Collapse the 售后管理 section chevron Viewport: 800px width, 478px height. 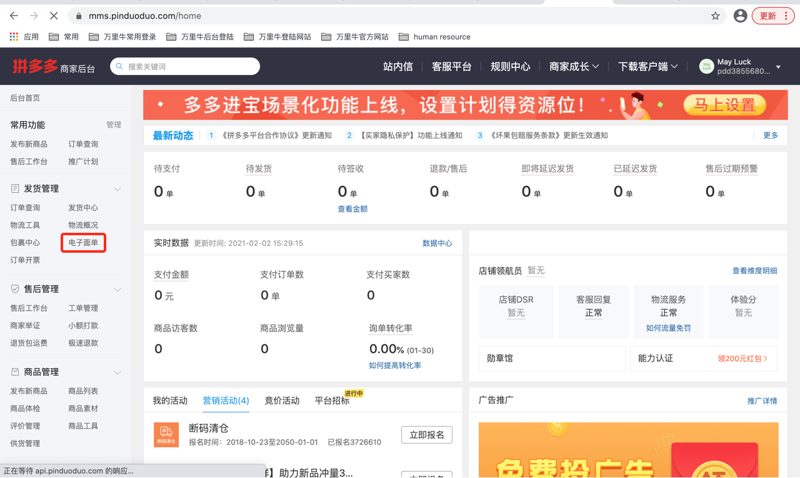(x=117, y=290)
